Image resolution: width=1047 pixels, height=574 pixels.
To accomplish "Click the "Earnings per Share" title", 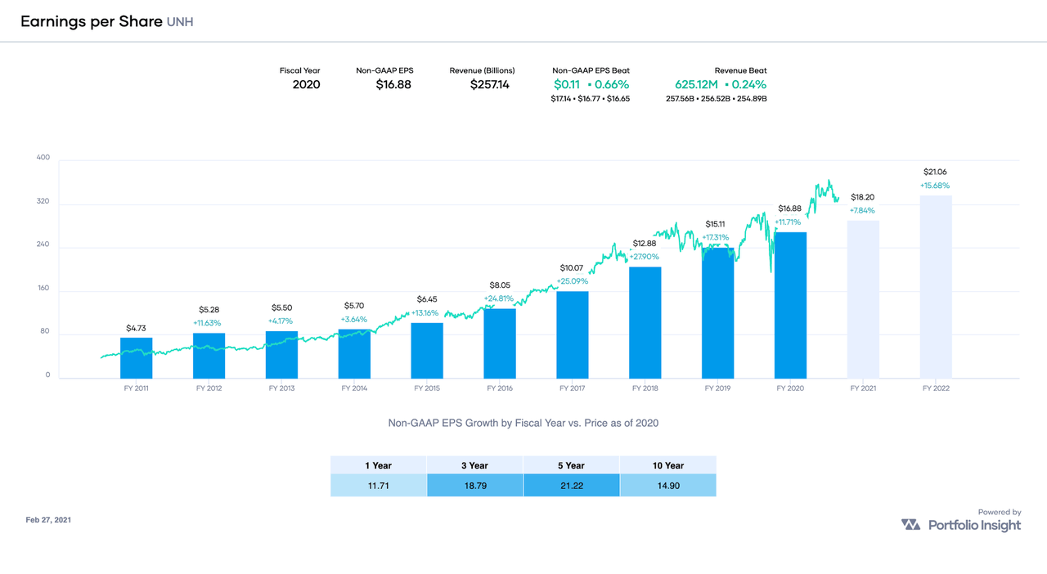I will 91,22.
